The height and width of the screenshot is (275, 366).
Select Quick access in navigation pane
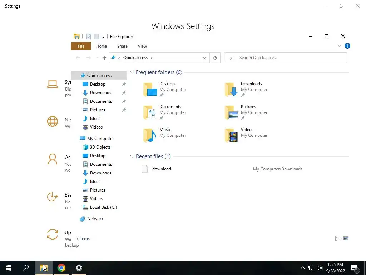coord(99,76)
